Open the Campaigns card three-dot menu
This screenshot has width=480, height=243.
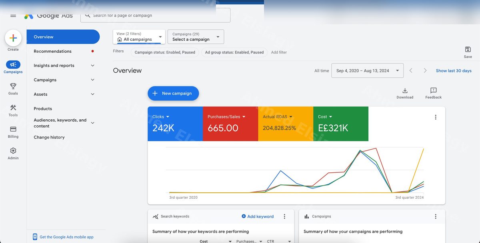point(436,217)
